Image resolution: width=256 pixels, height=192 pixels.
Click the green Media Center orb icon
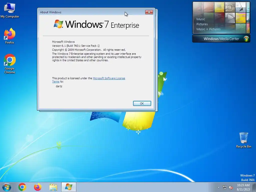[x=246, y=39]
